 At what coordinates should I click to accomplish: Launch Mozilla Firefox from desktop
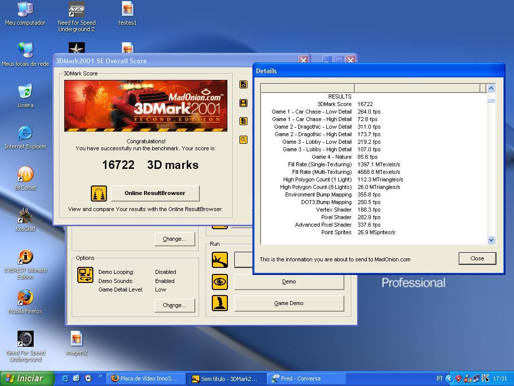(25, 303)
